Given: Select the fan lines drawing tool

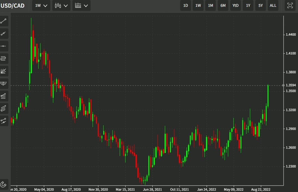Looking at the screenshot, I should point(4,71).
